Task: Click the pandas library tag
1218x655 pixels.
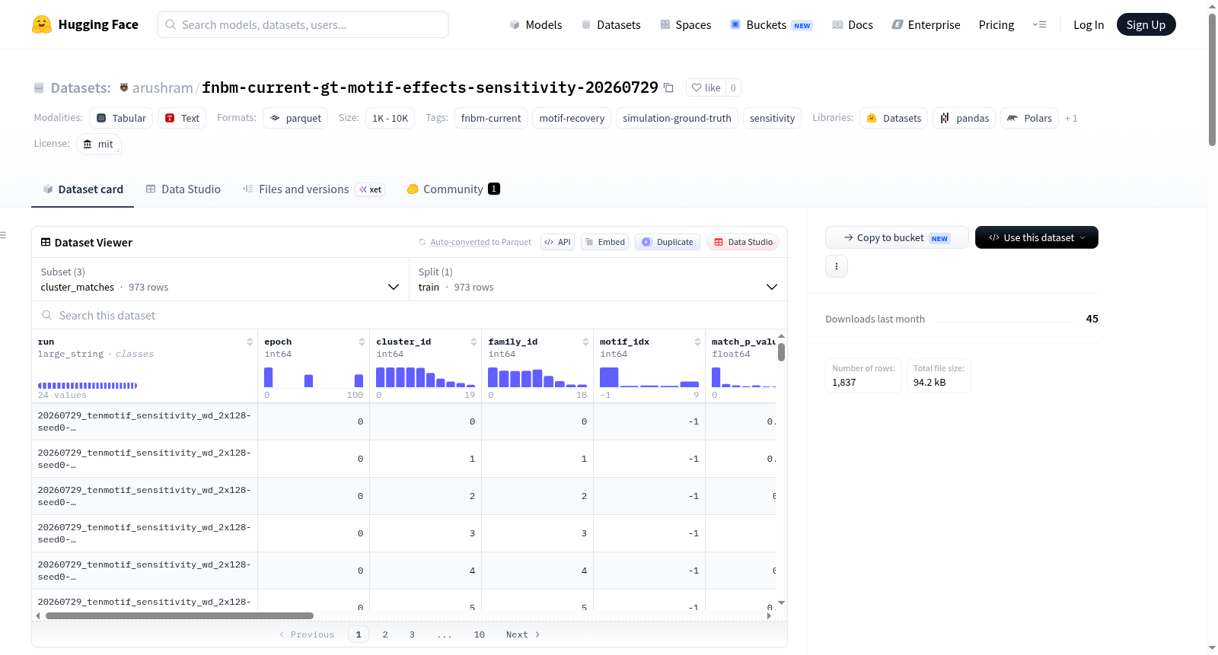Action: click(x=964, y=118)
